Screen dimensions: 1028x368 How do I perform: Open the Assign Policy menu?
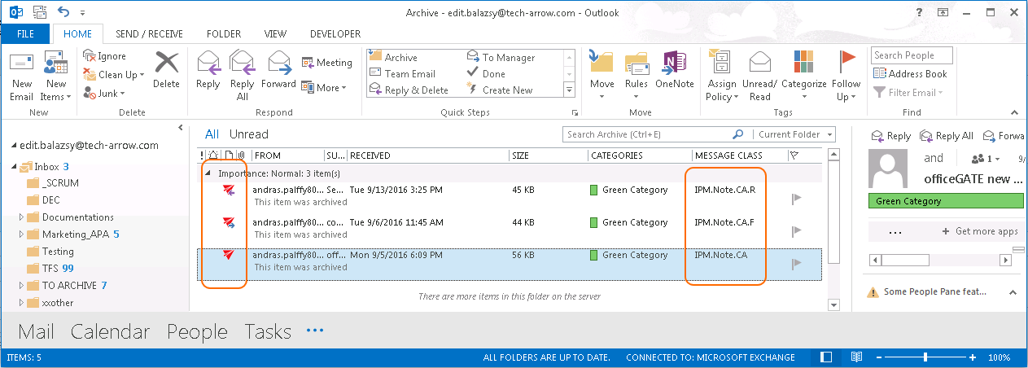723,75
